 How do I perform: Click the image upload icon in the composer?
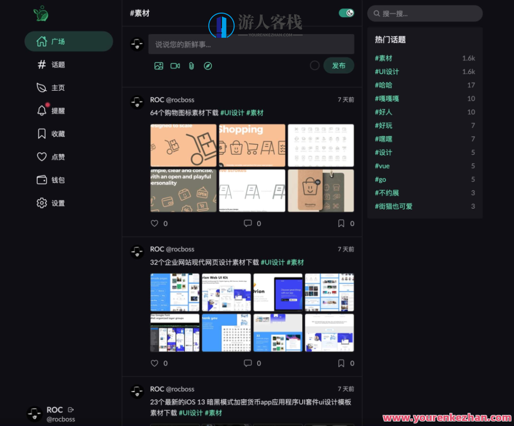point(158,66)
